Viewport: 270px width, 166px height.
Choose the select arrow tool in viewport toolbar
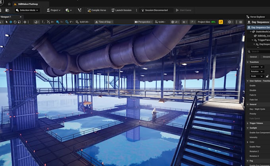(6, 22)
